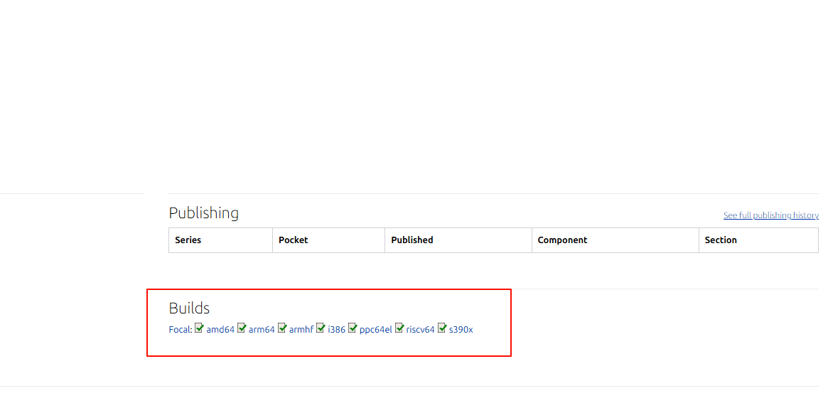823x408 pixels.
Task: Open the arm64 build link
Action: point(262,330)
